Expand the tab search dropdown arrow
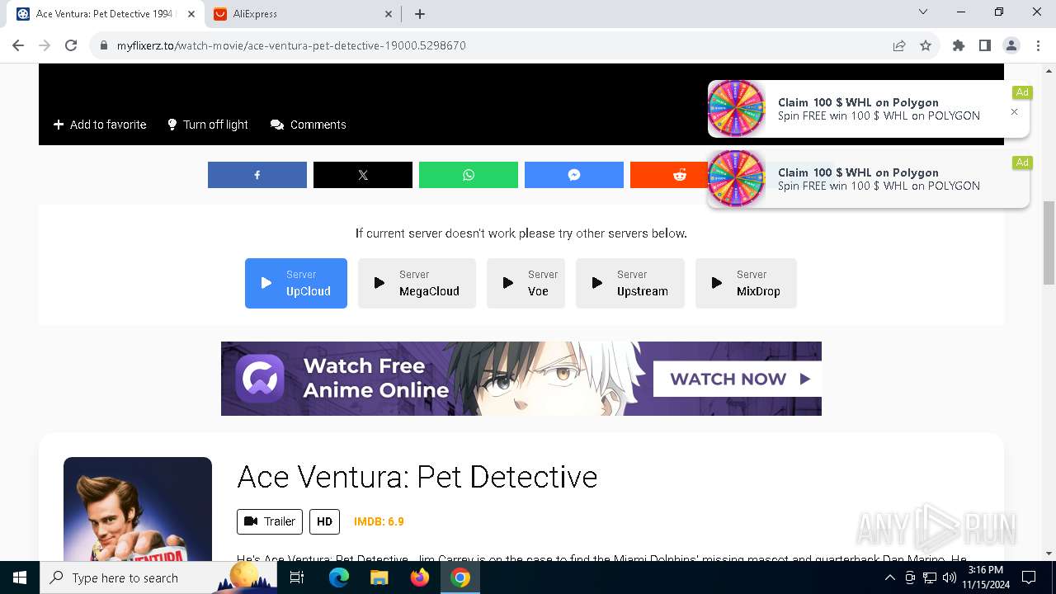The image size is (1056, 594). [x=923, y=12]
